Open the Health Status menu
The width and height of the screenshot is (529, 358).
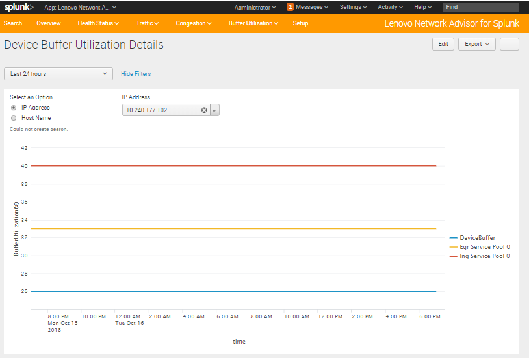point(98,23)
